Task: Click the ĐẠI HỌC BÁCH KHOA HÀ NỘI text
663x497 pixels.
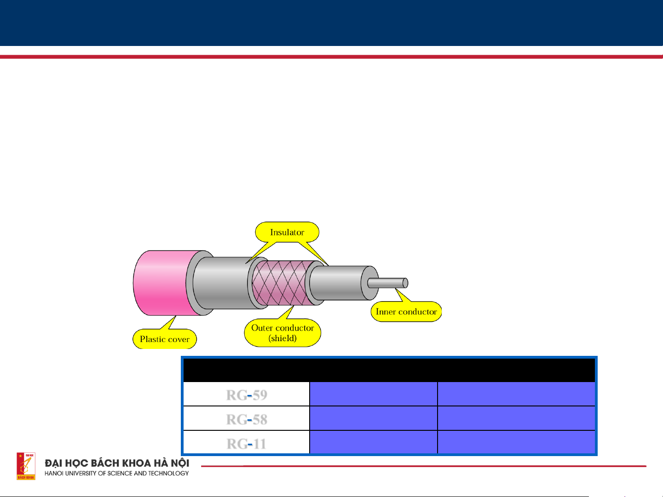Action: 117,463
